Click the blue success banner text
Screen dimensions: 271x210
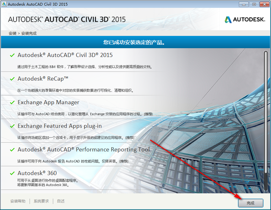tap(135, 42)
